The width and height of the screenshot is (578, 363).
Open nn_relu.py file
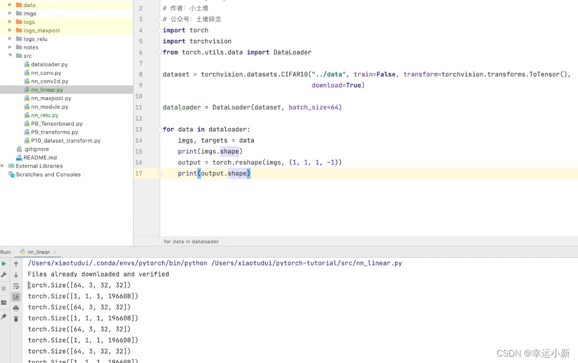[x=44, y=115]
